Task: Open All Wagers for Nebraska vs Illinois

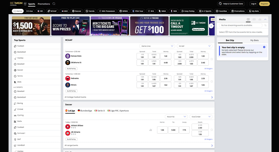Action: [x=208, y=91]
